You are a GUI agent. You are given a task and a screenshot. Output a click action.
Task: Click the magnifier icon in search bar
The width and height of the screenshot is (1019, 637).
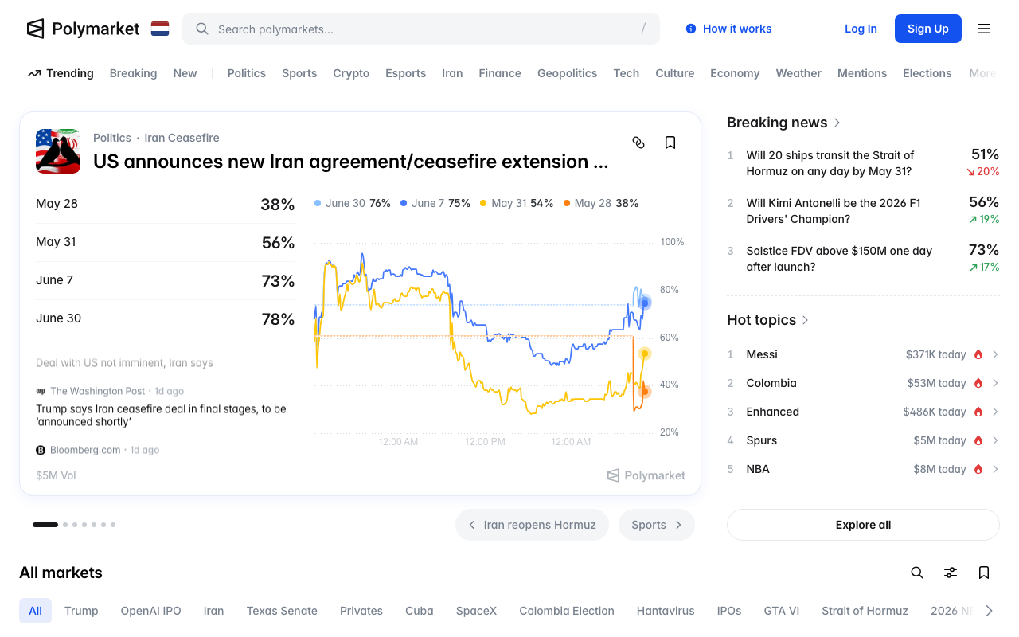pyautogui.click(x=202, y=29)
